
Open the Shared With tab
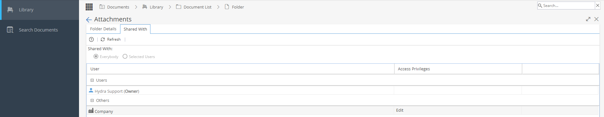pos(135,29)
